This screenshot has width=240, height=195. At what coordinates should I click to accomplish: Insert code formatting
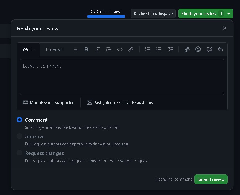pos(120,49)
